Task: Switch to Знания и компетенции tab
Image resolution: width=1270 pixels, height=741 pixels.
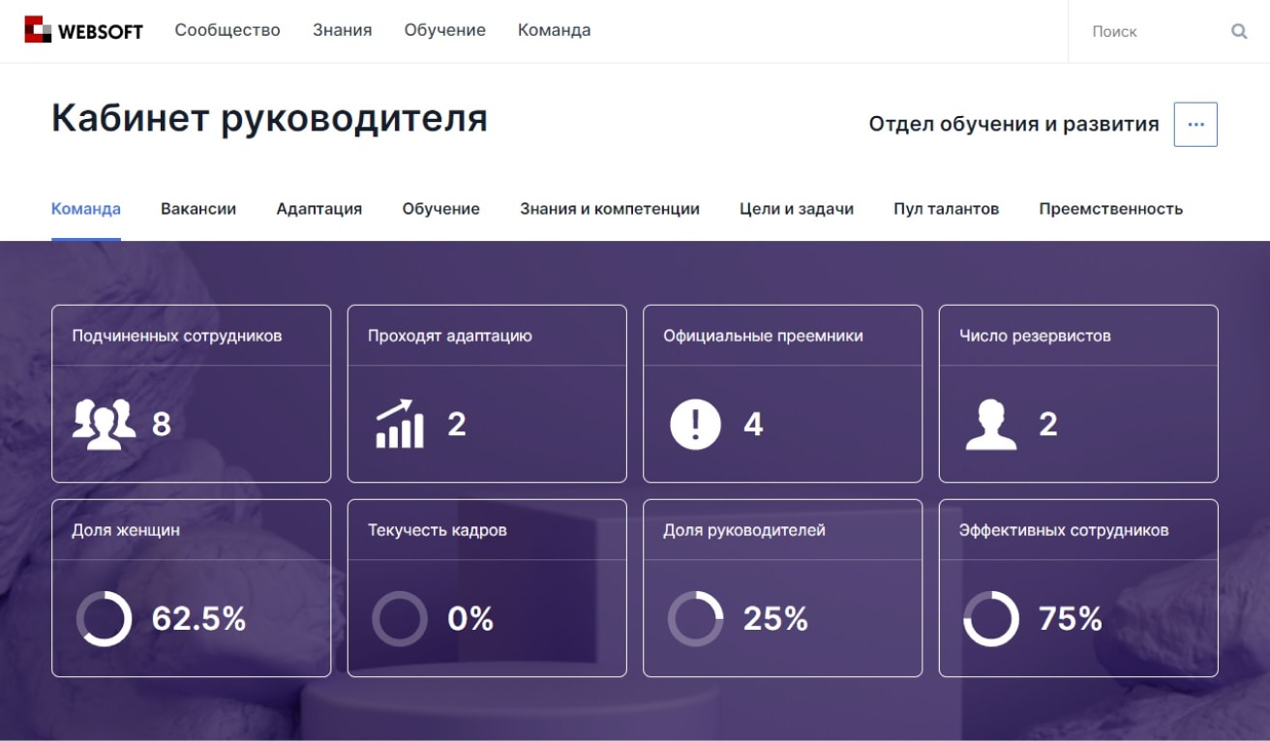Action: [x=610, y=208]
